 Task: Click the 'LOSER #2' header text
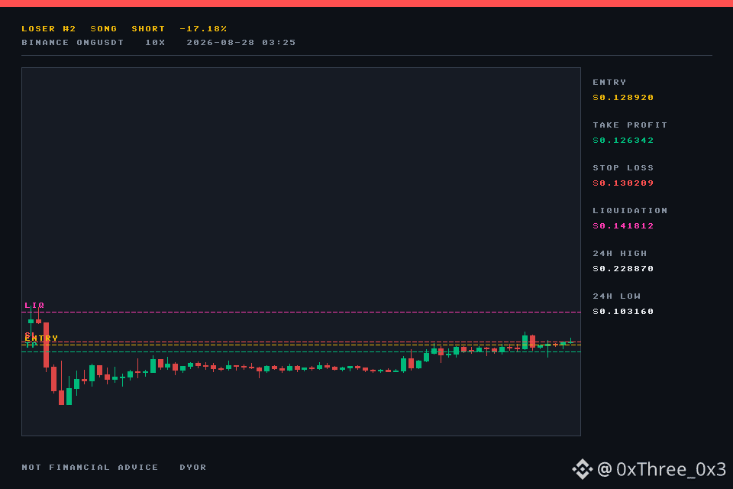(x=49, y=28)
